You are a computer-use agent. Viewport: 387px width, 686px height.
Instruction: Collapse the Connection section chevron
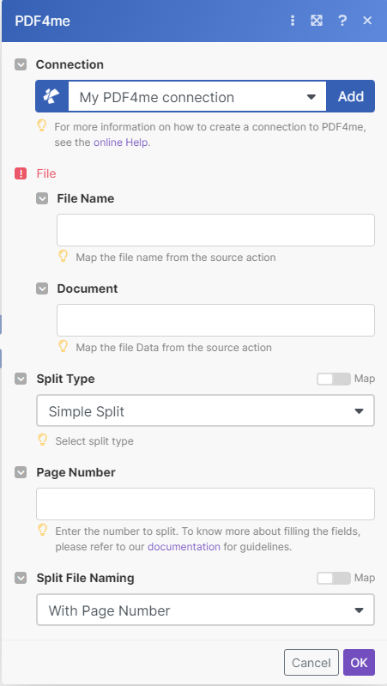[21, 64]
